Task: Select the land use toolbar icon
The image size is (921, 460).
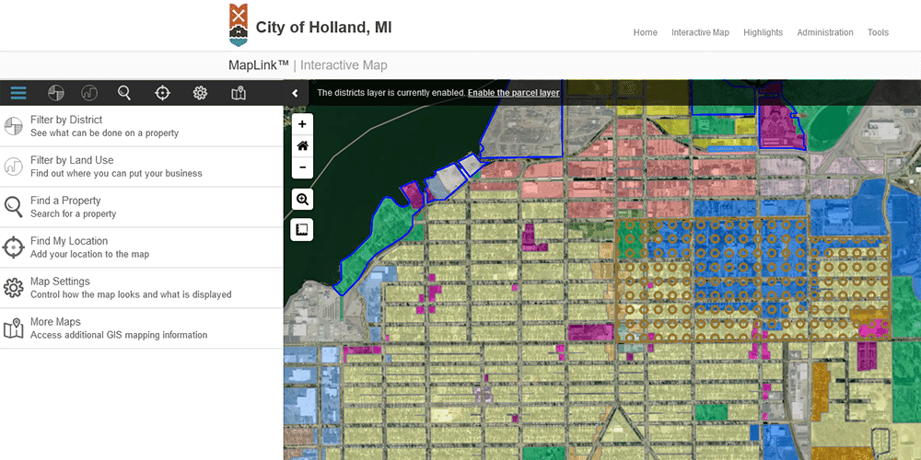Action: (x=89, y=93)
